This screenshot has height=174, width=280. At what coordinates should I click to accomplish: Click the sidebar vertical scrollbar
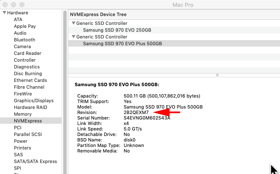(65, 92)
